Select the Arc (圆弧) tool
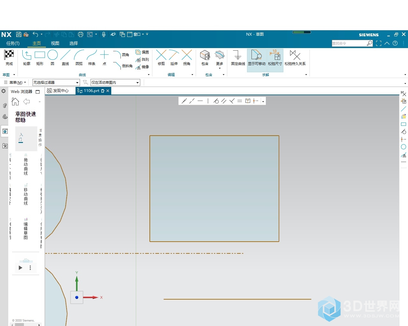The width and height of the screenshot is (408, 326). click(x=79, y=58)
